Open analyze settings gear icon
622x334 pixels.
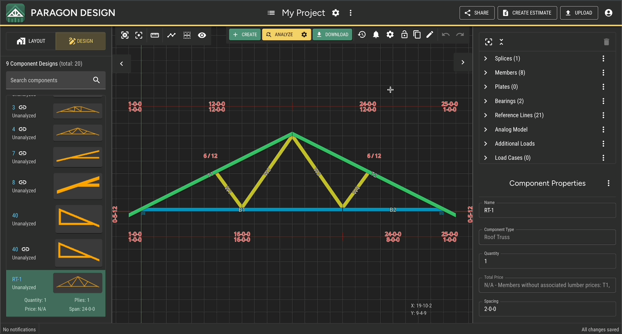pyautogui.click(x=304, y=34)
